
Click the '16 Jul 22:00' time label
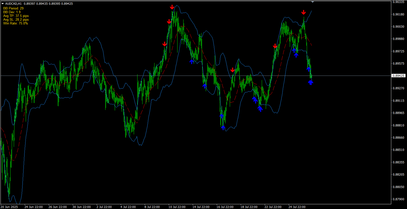click(x=225, y=207)
